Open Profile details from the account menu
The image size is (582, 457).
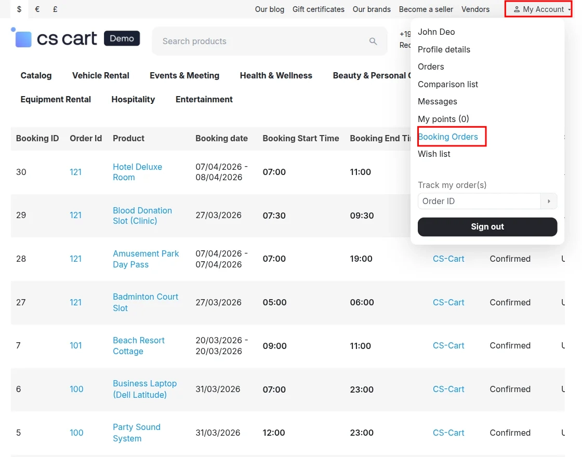[444, 49]
